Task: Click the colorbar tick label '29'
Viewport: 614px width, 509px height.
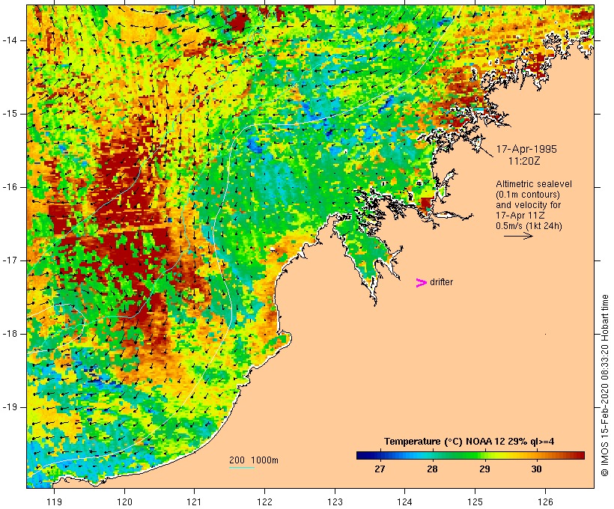Action: pyautogui.click(x=484, y=469)
